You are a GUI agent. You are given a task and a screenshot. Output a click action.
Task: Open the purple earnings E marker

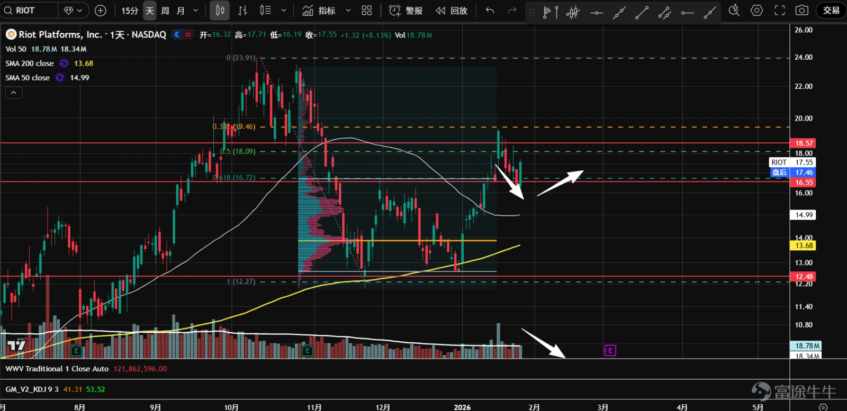610,350
